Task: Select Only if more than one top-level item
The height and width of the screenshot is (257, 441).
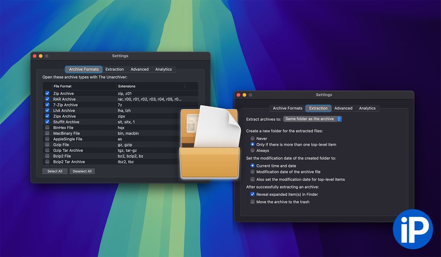Action: 252,144
